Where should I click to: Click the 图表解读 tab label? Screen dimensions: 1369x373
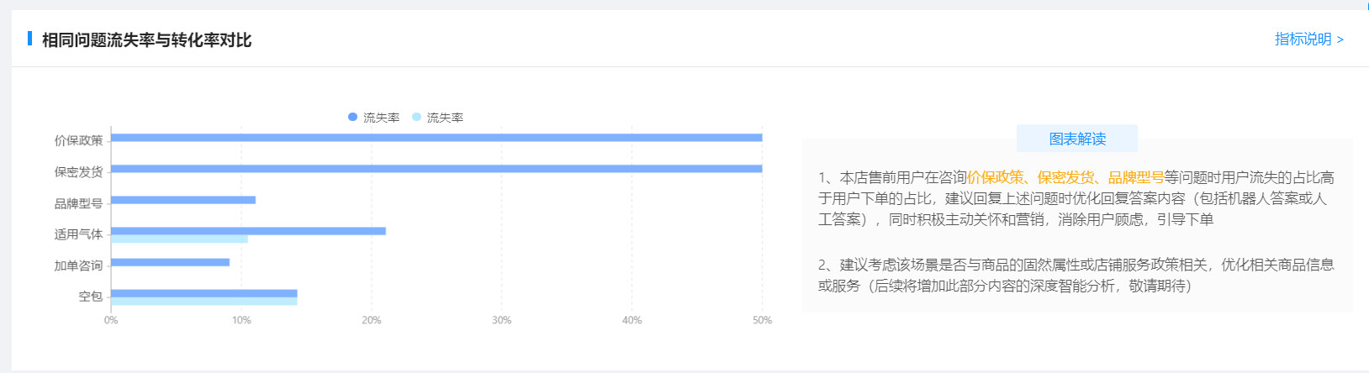(1076, 139)
